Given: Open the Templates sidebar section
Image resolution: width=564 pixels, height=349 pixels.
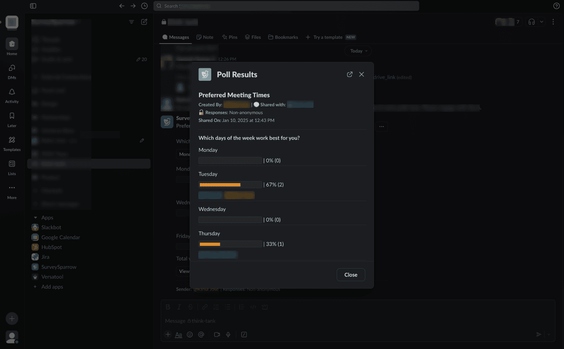Looking at the screenshot, I should tap(12, 143).
